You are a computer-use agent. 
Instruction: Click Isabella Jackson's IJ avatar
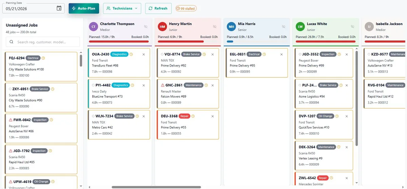click(x=369, y=26)
